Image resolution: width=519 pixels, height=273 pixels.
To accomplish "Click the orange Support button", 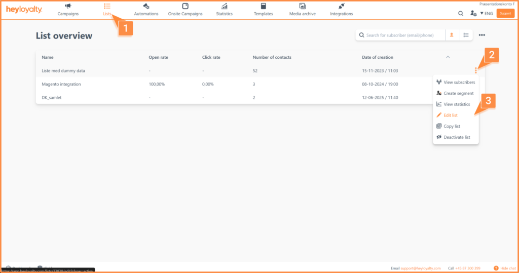I will 505,14.
